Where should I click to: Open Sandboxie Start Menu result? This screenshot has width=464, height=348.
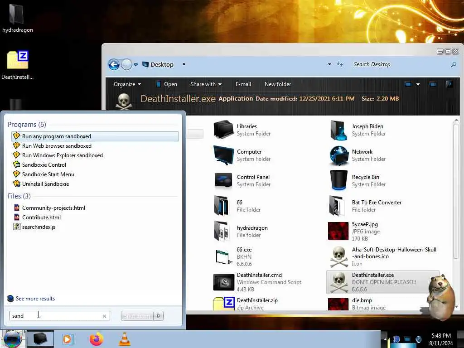click(95, 174)
